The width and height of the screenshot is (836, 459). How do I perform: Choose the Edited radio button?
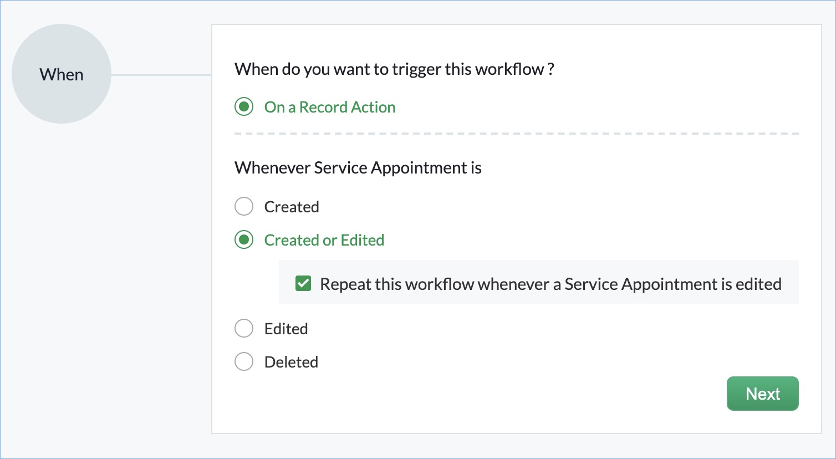click(244, 329)
